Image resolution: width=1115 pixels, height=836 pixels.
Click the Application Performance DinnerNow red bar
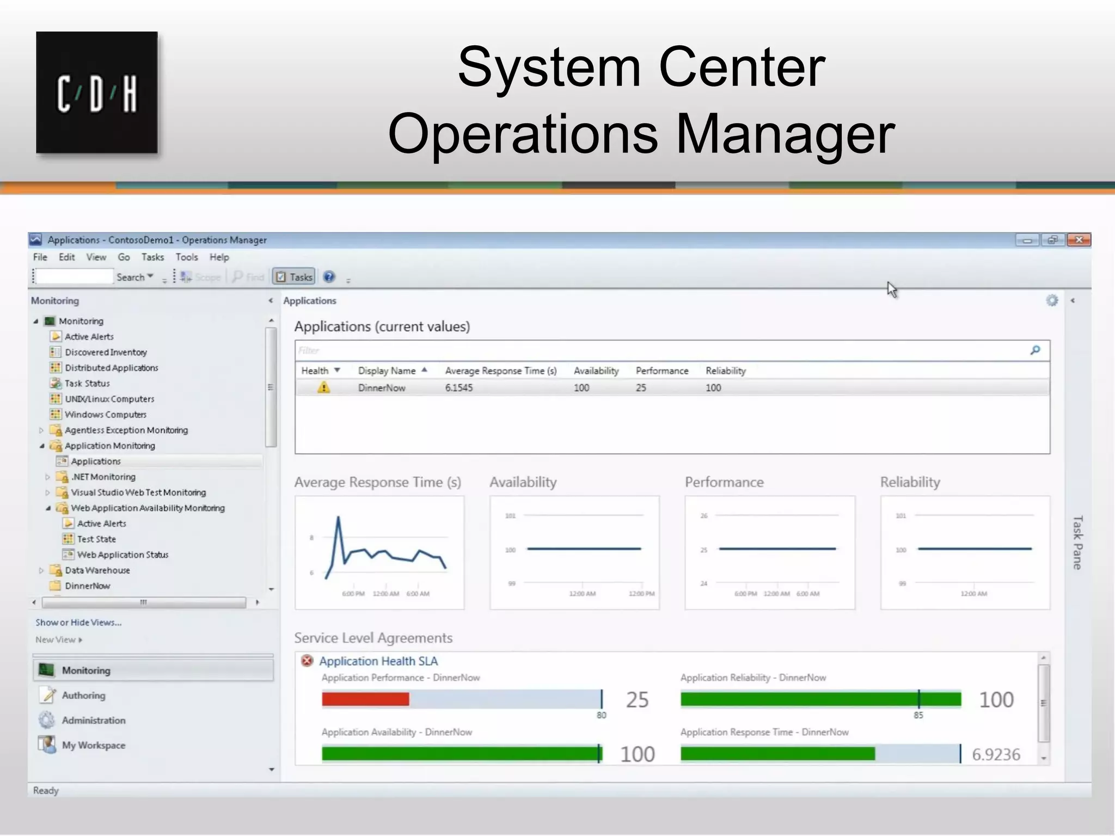click(x=365, y=699)
